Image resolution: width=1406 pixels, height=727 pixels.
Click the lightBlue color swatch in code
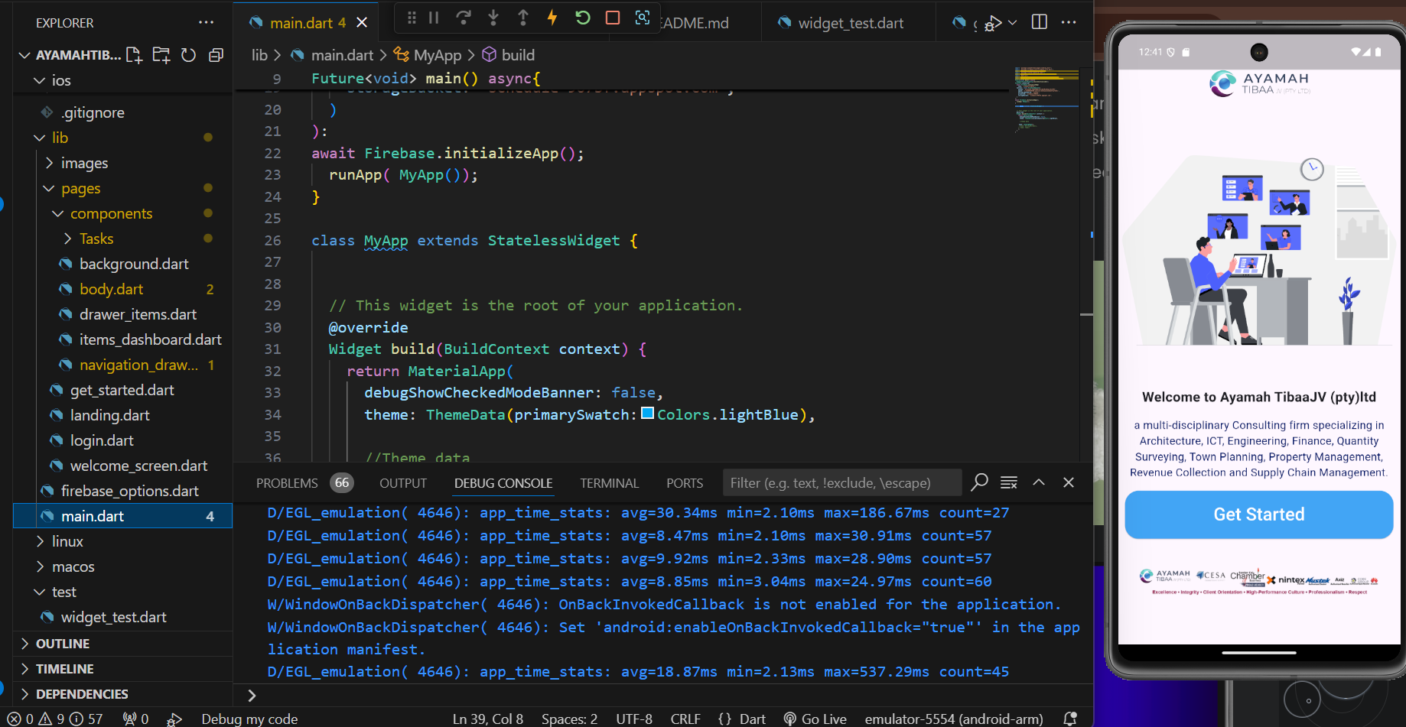(647, 414)
